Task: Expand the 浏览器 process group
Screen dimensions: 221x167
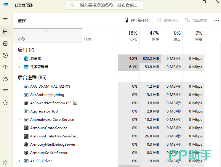Action: pyautogui.click(x=20, y=59)
